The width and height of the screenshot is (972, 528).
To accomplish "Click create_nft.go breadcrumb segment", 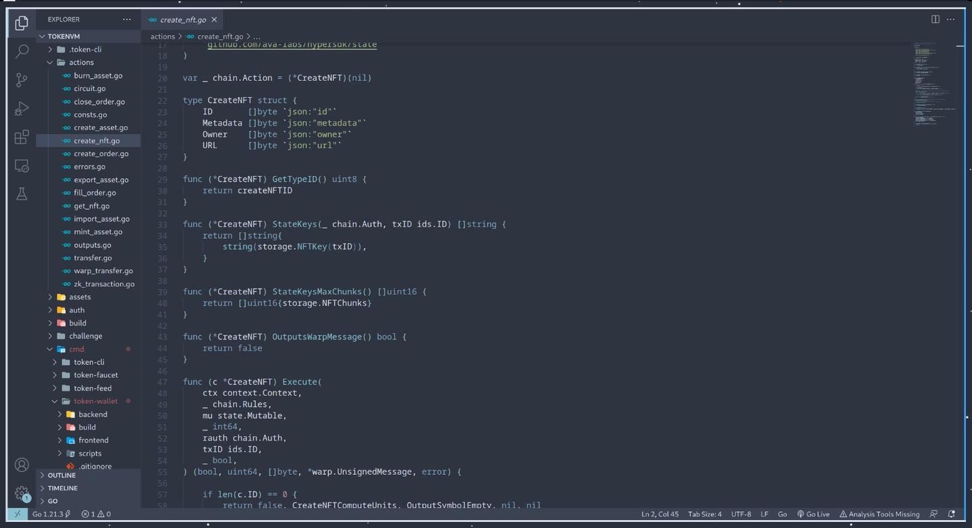I will point(215,36).
